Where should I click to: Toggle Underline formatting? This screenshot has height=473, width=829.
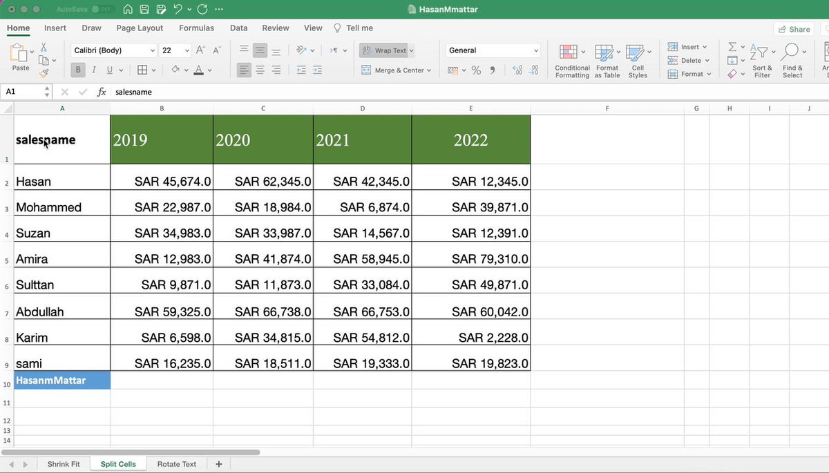110,70
